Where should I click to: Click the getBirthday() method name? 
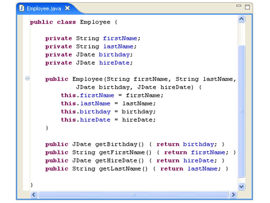point(116,144)
